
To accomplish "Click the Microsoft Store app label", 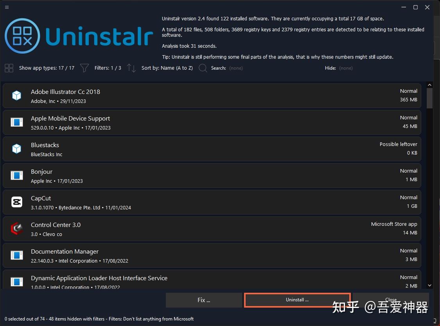I will point(394,224).
